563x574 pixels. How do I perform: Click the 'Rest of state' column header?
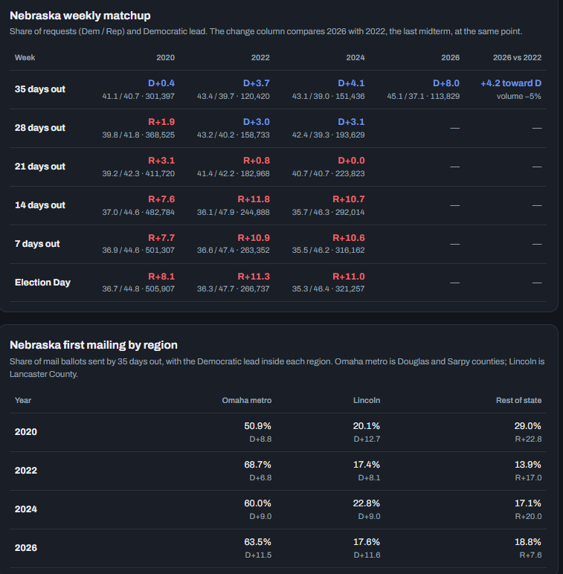pyautogui.click(x=518, y=401)
